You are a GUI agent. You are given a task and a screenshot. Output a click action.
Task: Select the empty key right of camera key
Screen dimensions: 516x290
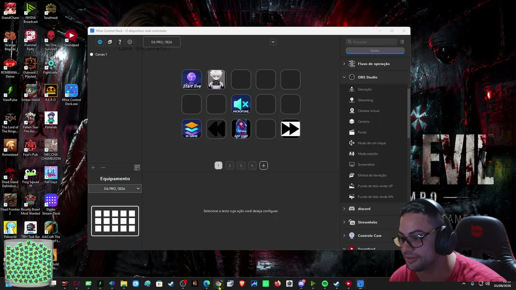tap(241, 79)
